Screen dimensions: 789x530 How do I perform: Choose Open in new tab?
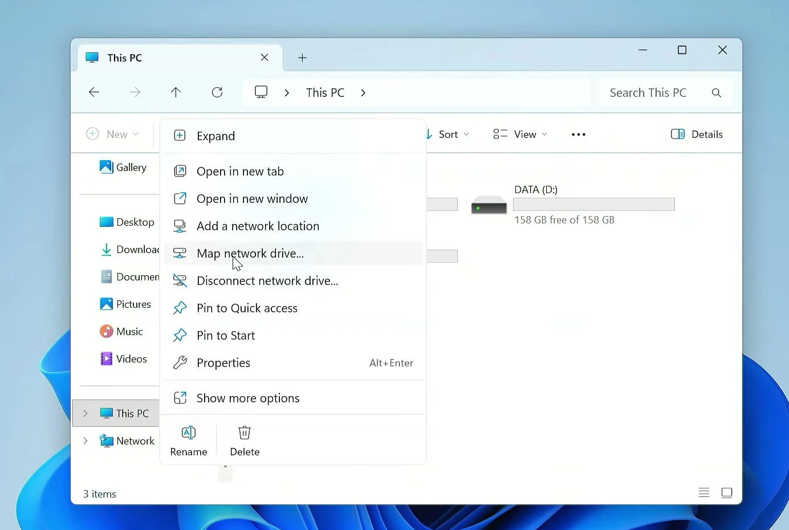click(294, 172)
